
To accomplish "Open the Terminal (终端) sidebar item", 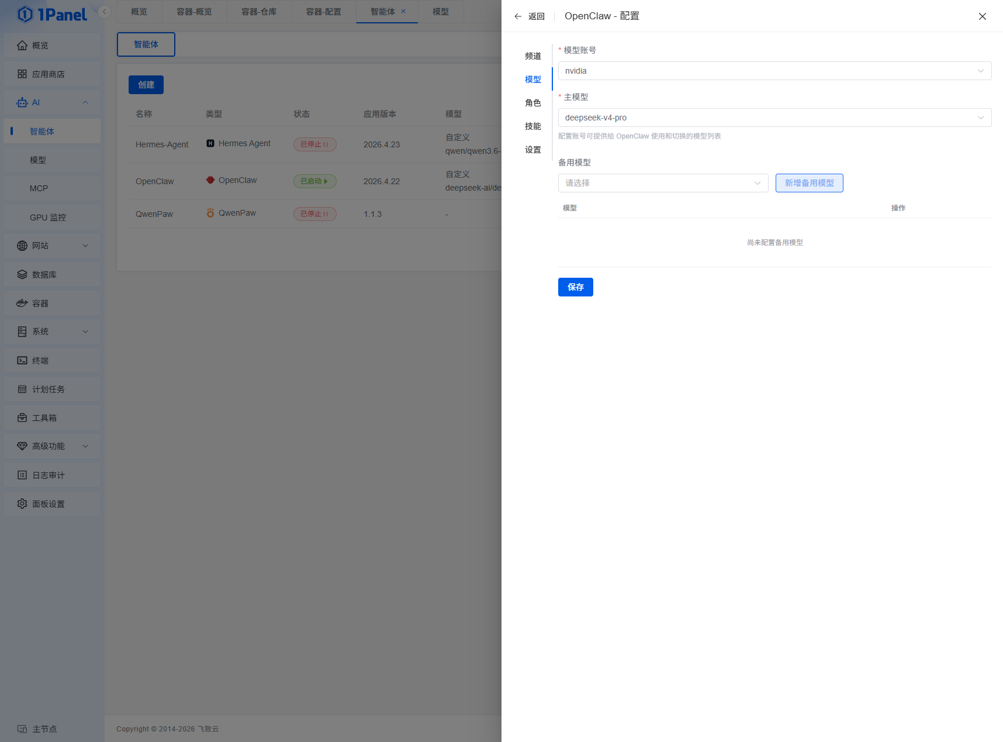I will coord(40,361).
